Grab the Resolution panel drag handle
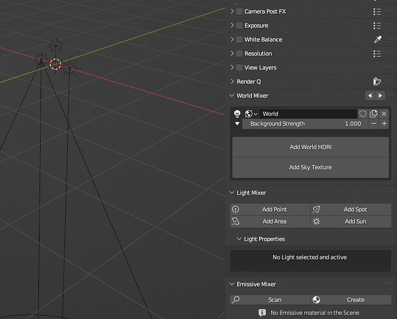 (x=390, y=54)
